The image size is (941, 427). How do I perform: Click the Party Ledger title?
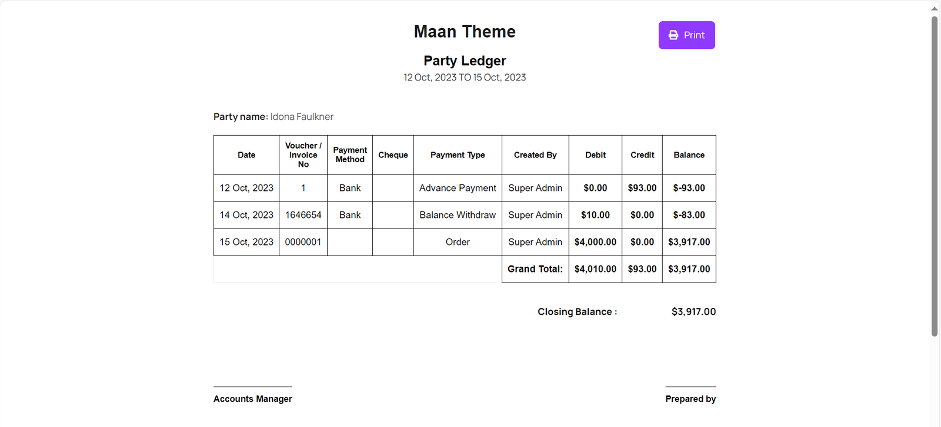[x=465, y=61]
